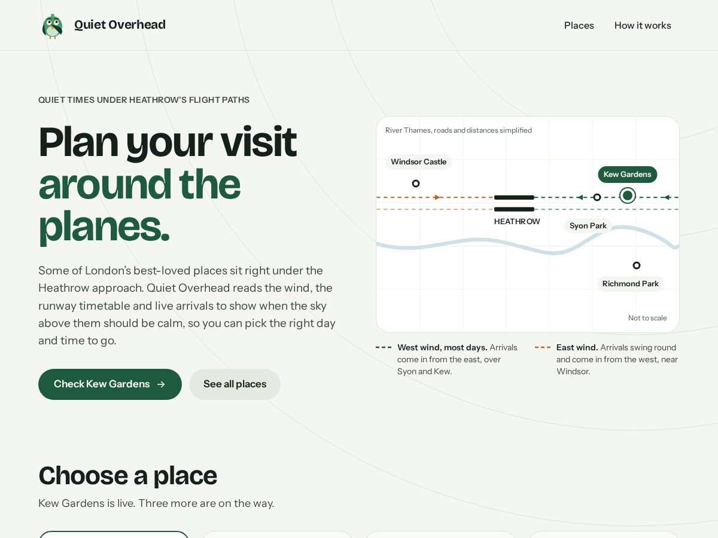Click the orange dashed East wind legend marker
This screenshot has height=538, width=718.
543,347
